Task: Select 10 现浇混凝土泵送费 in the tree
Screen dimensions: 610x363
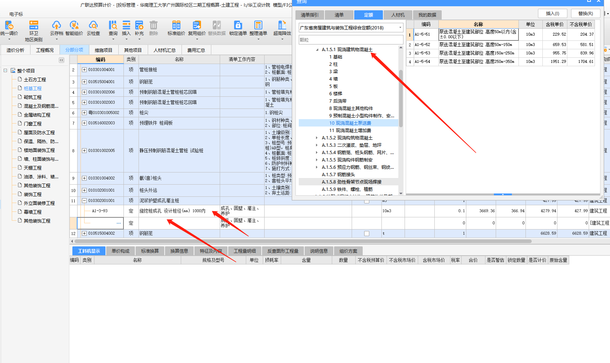Action: (x=350, y=123)
